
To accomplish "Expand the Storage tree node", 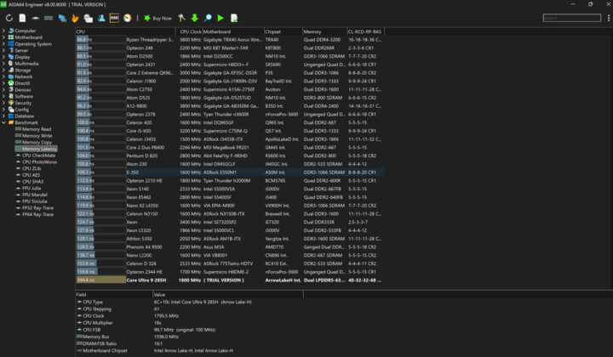I will point(3,70).
